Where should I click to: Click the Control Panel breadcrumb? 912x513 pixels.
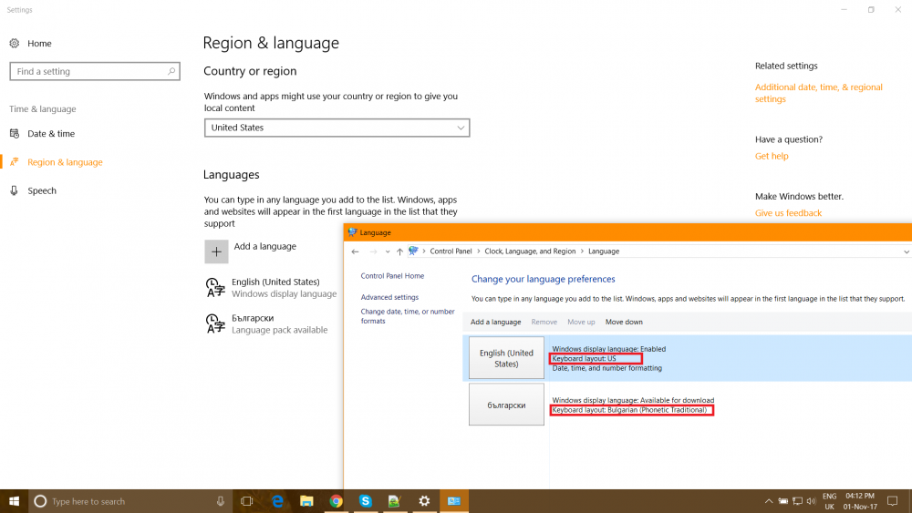click(x=451, y=251)
